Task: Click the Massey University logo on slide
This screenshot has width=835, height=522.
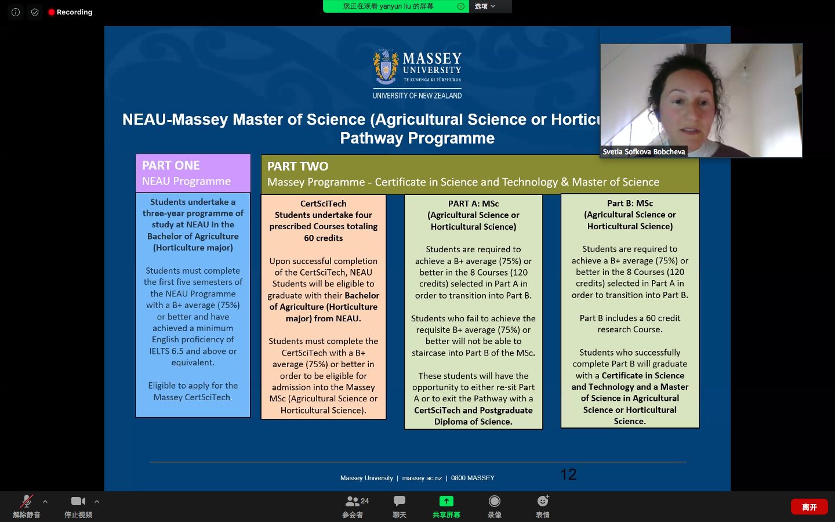Action: click(418, 74)
